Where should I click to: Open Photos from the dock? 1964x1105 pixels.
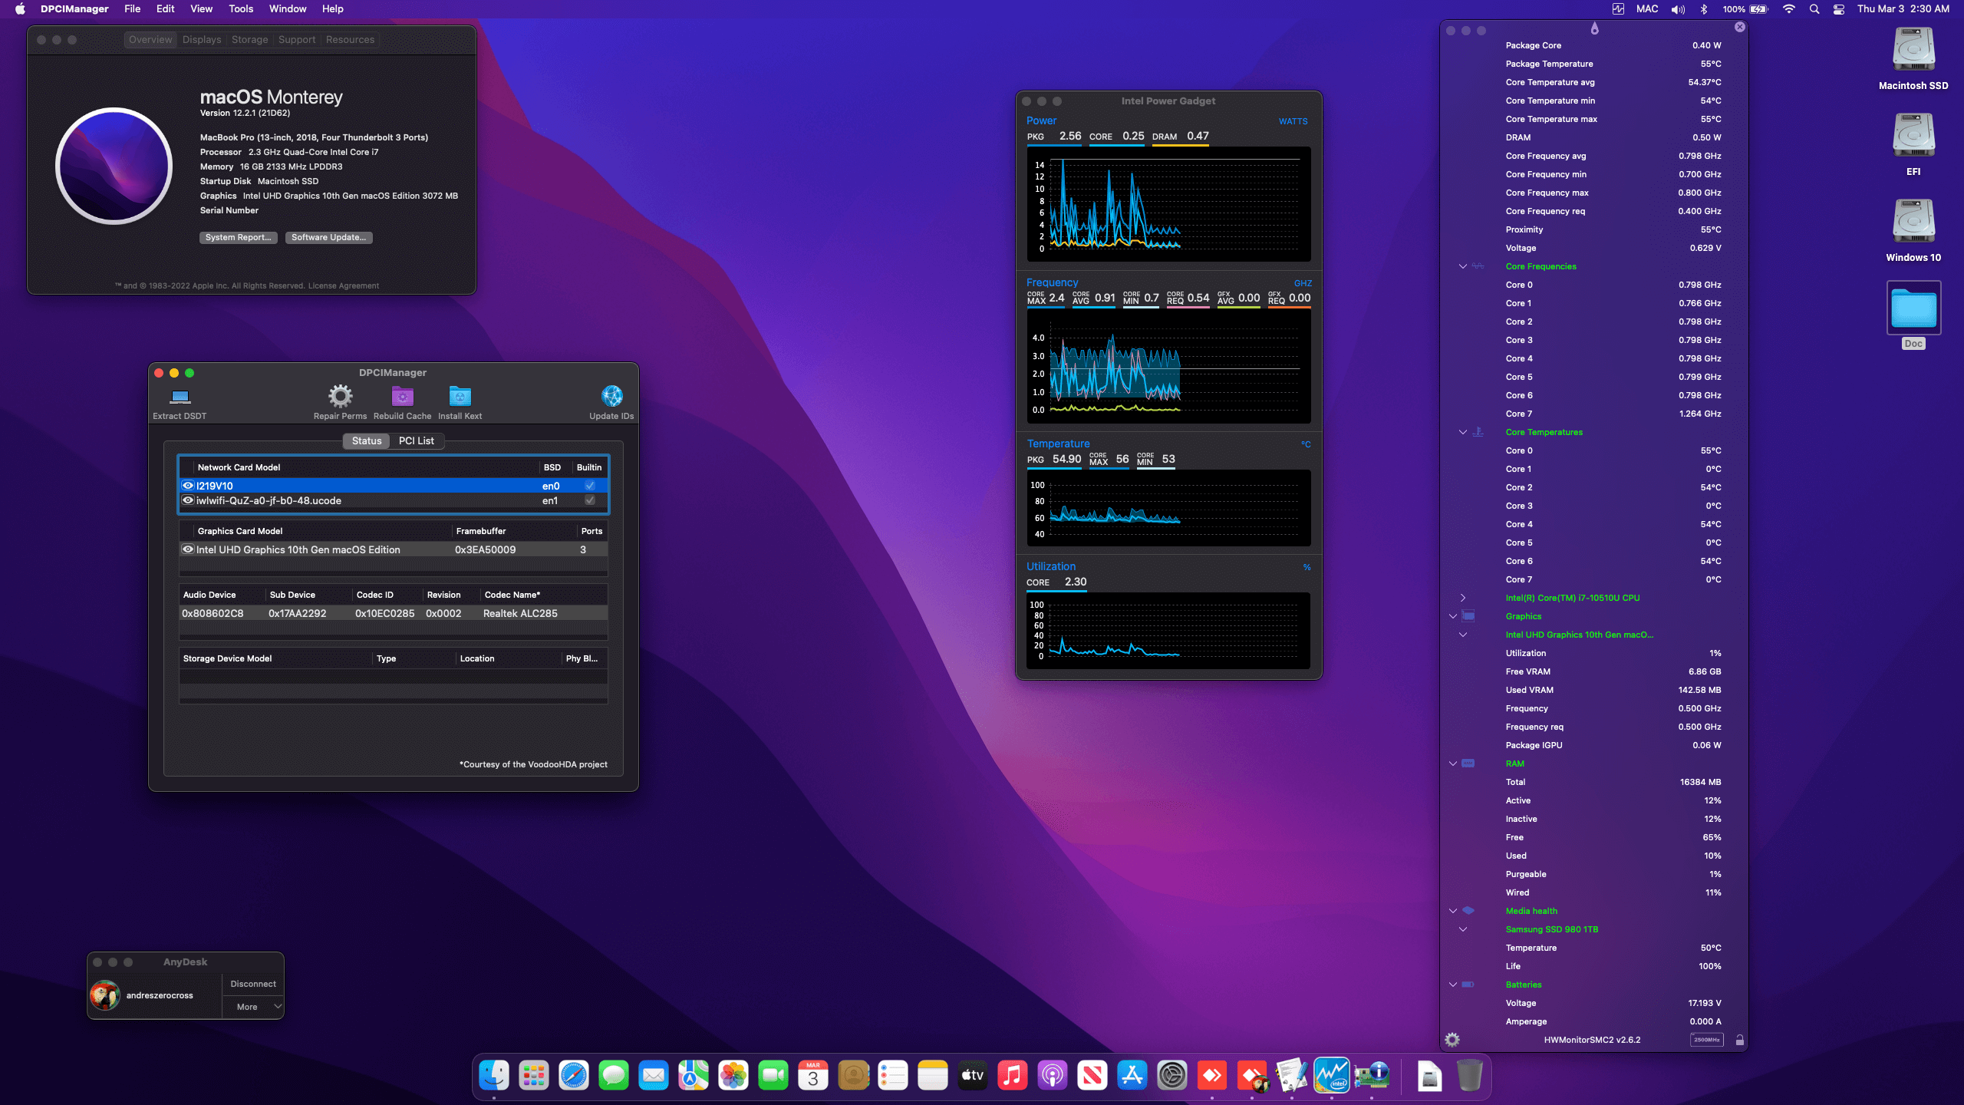[x=733, y=1076]
